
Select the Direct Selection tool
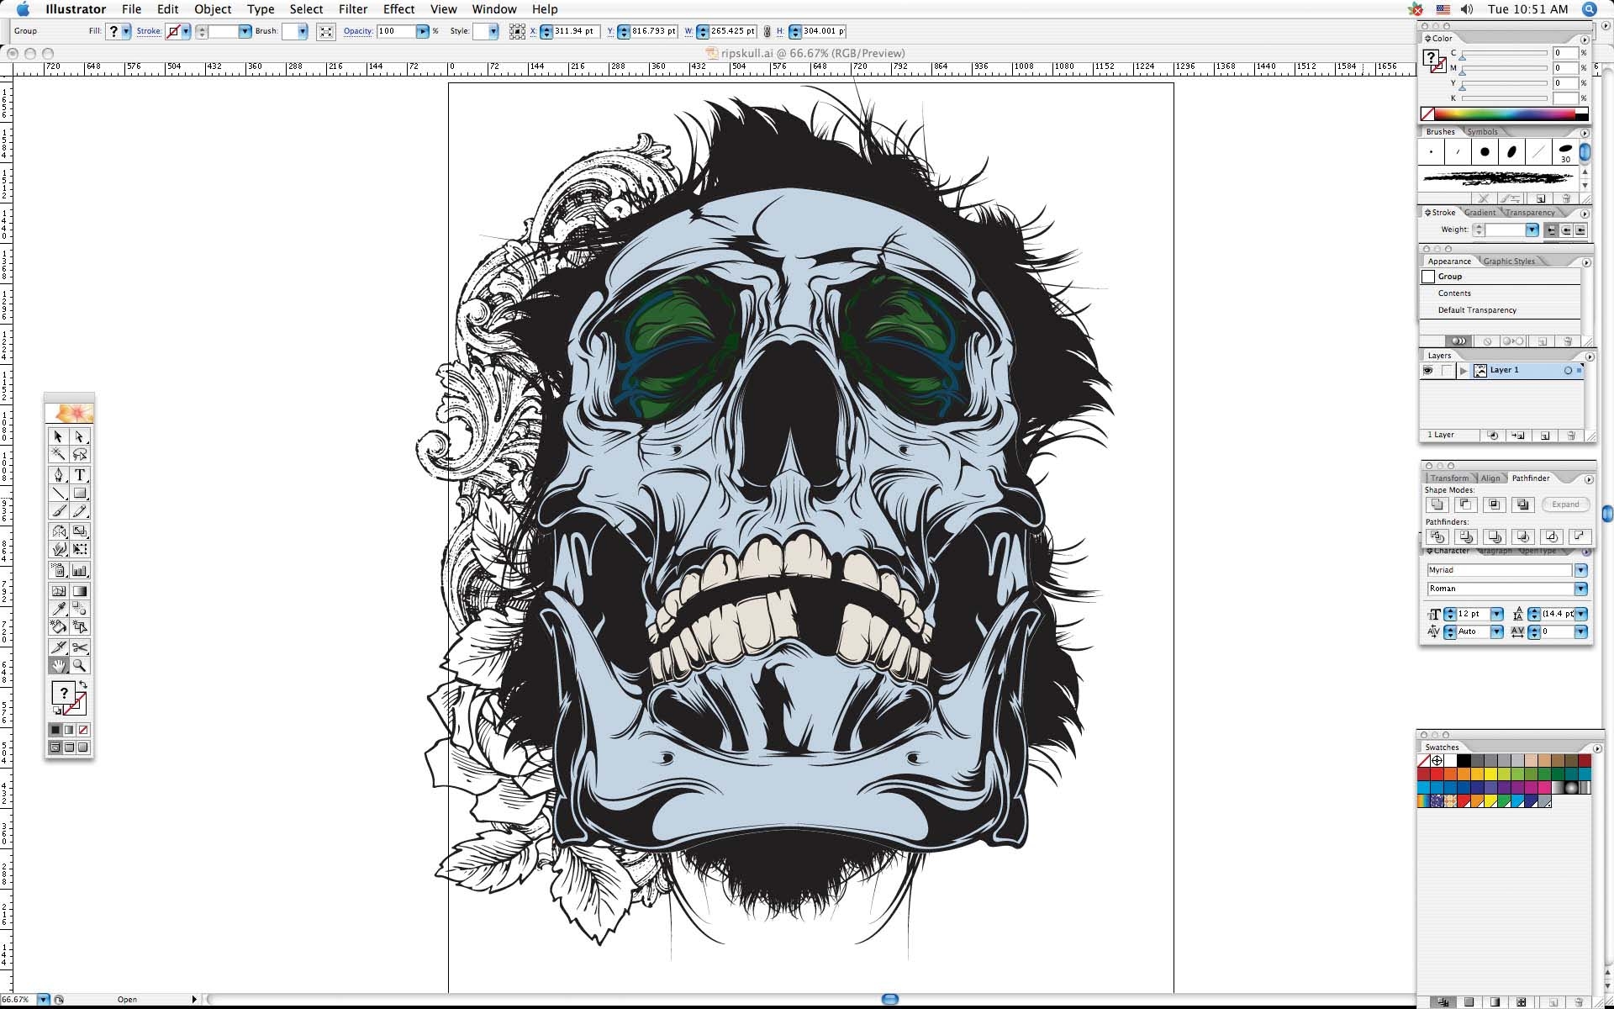coord(80,436)
